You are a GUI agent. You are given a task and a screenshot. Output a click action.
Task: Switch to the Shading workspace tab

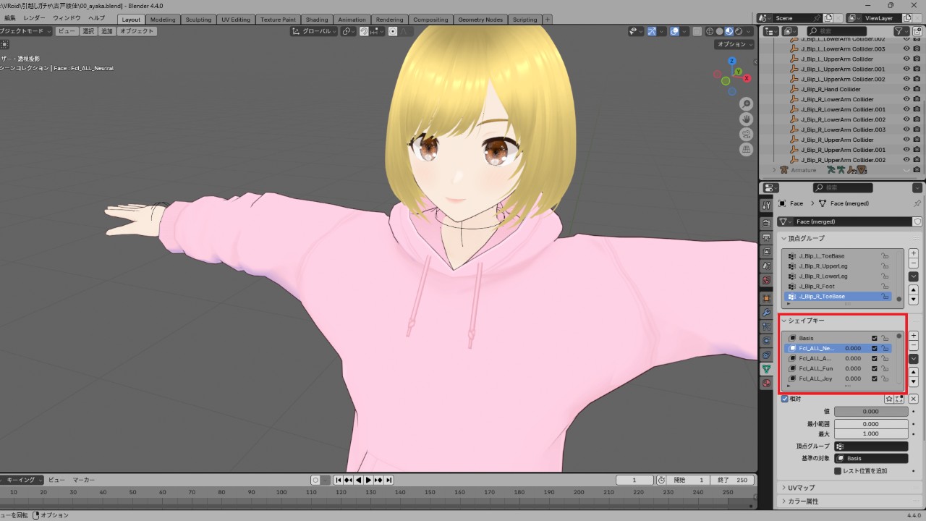coord(317,20)
